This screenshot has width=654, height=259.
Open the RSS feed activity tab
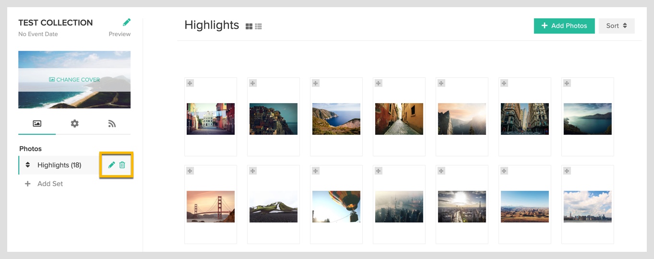(112, 124)
